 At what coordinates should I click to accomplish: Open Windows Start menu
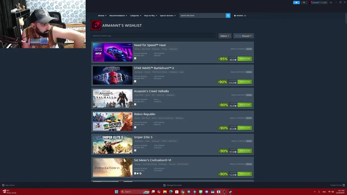(116, 192)
